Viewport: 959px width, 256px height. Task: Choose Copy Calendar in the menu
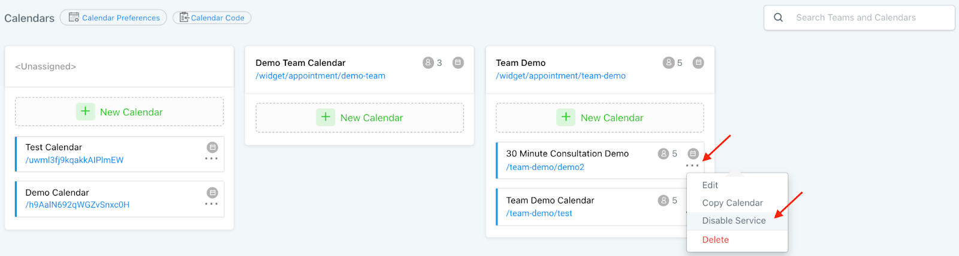(732, 203)
